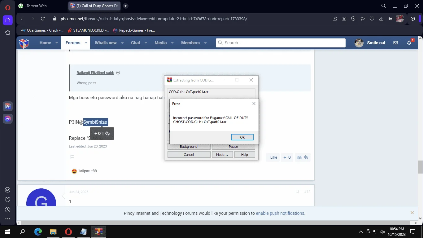Open a new browser tab with plus button
This screenshot has width=423, height=238.
125,6
